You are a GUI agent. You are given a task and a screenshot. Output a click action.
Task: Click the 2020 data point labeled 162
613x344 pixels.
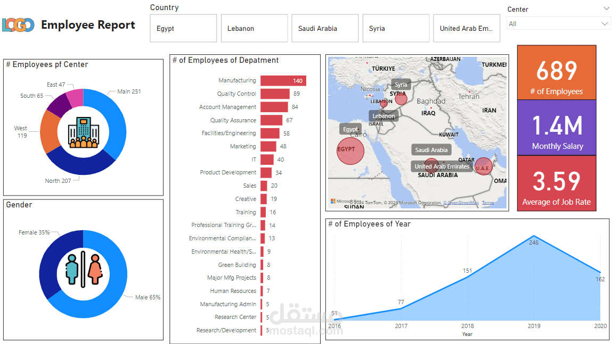601,273
